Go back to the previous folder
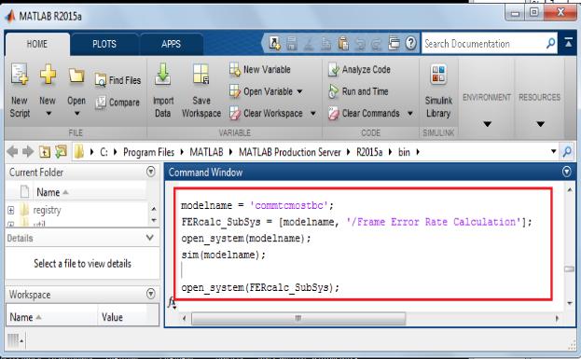 tap(12, 152)
